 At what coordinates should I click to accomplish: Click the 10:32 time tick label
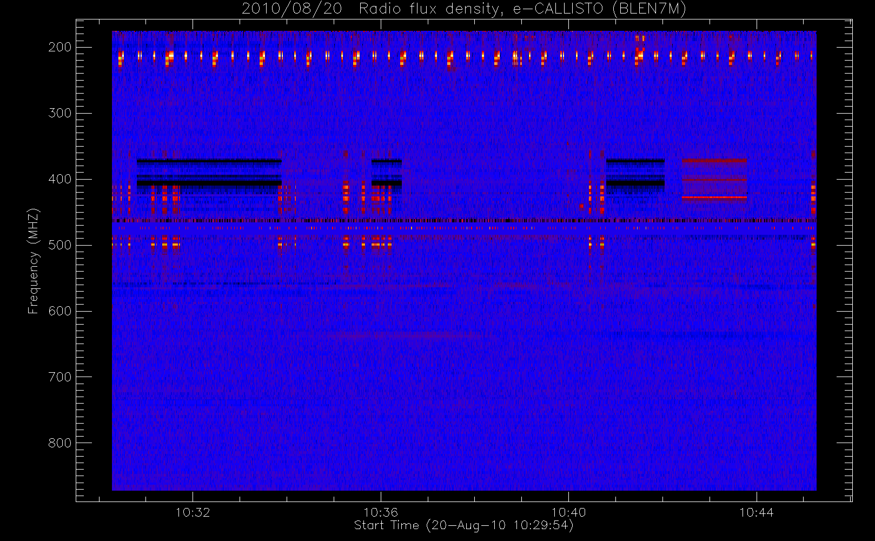coord(193,512)
